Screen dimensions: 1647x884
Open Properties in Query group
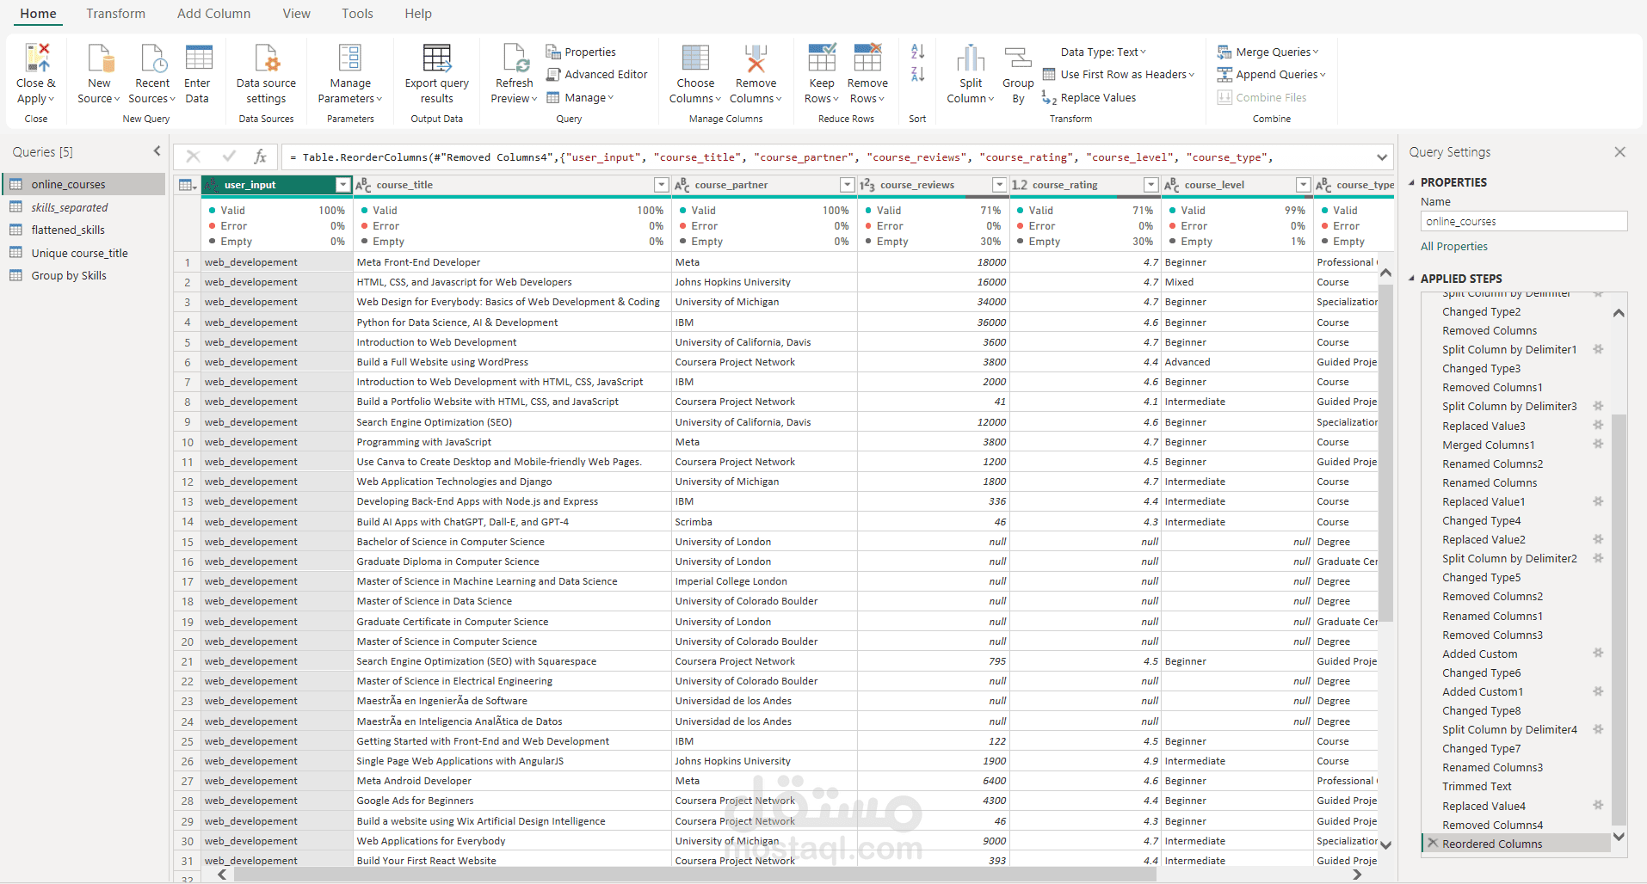coord(581,52)
